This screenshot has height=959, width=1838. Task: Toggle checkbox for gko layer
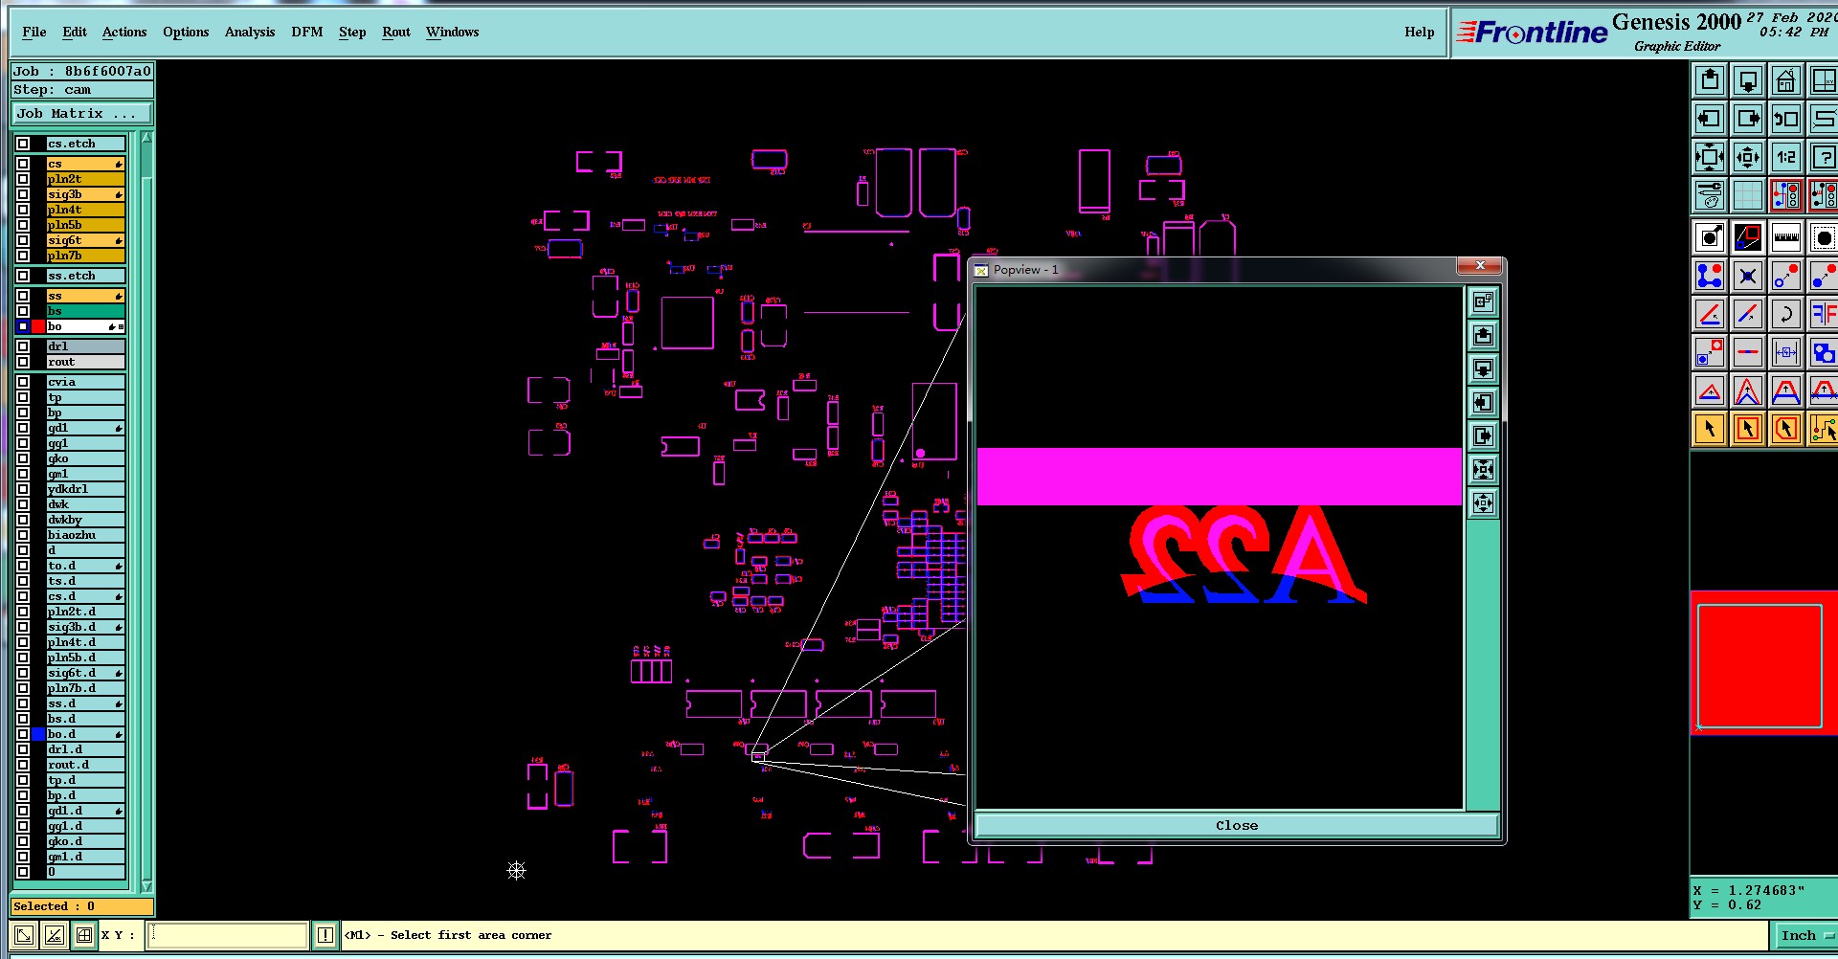[23, 458]
